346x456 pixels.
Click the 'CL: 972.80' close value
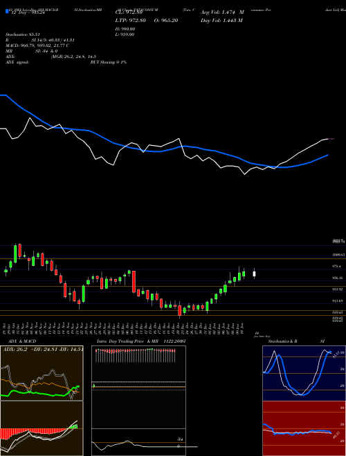129,12
